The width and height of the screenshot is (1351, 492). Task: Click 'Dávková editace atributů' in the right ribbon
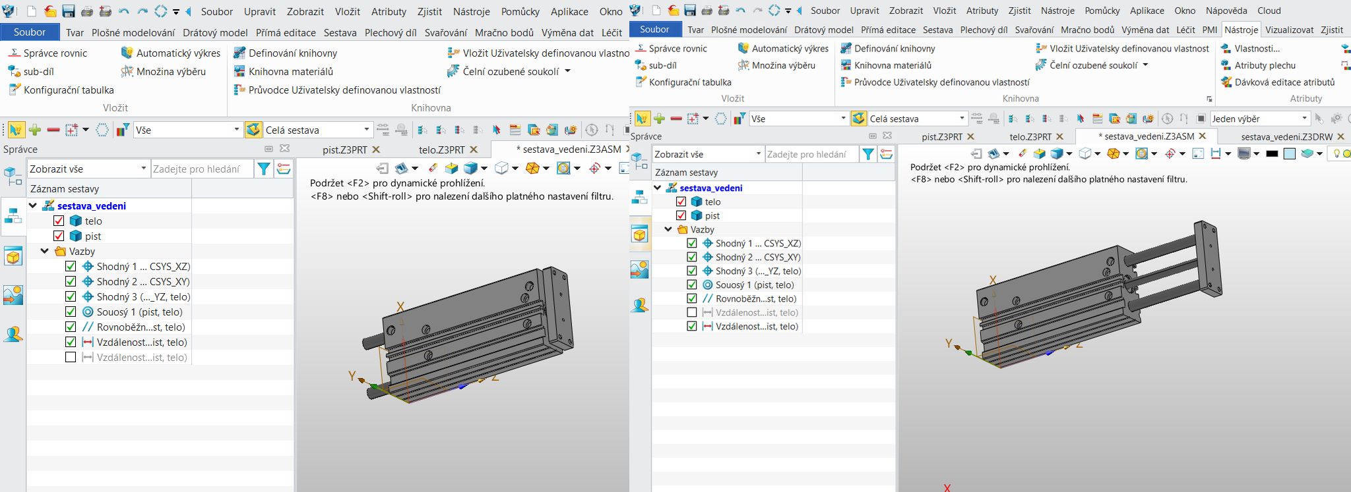coord(1284,82)
